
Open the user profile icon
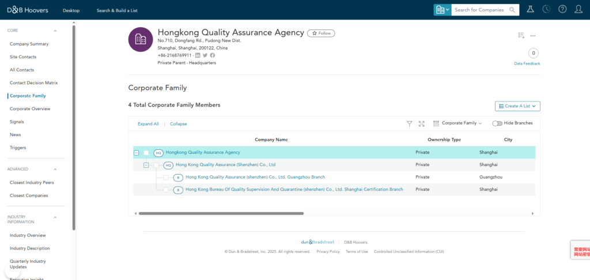coord(578,10)
